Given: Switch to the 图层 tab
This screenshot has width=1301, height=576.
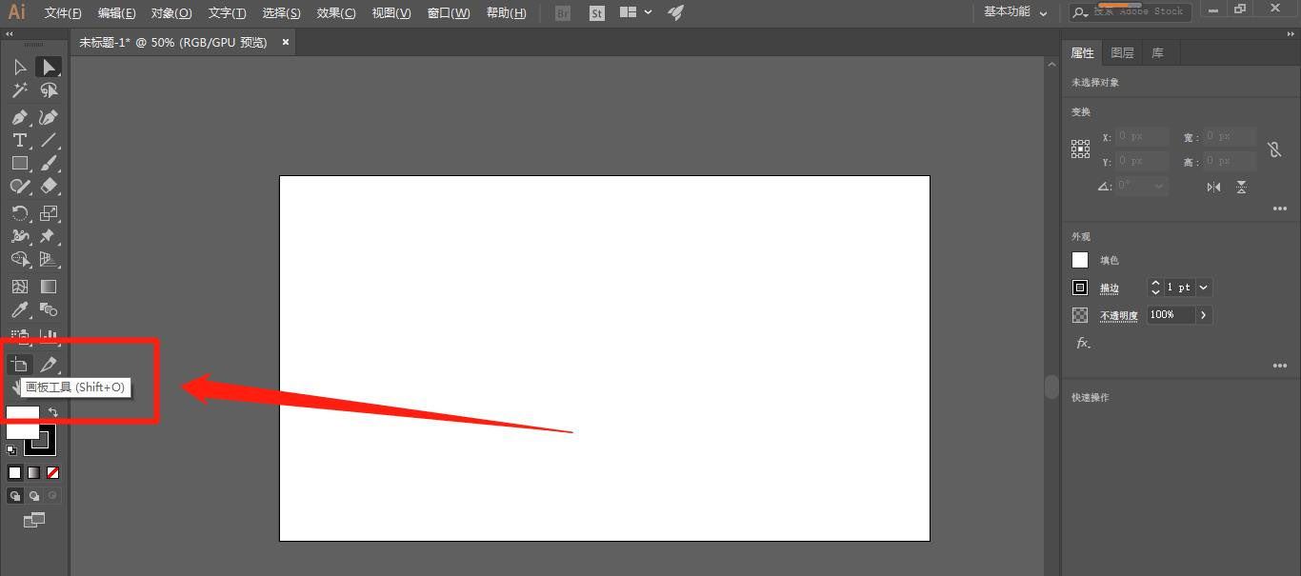Looking at the screenshot, I should (x=1122, y=53).
